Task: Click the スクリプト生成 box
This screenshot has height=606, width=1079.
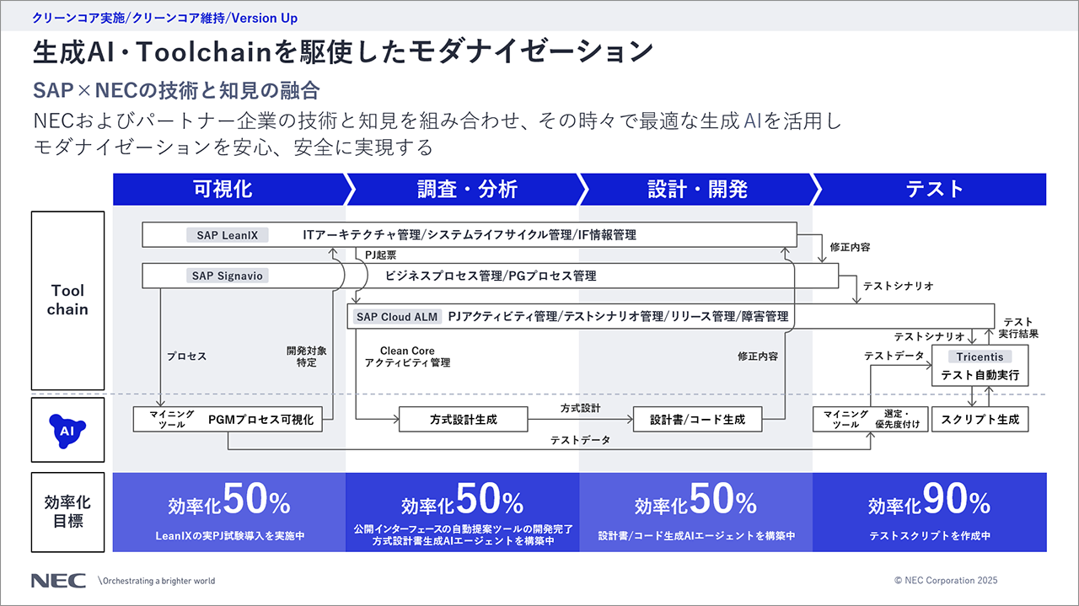Action: point(980,419)
